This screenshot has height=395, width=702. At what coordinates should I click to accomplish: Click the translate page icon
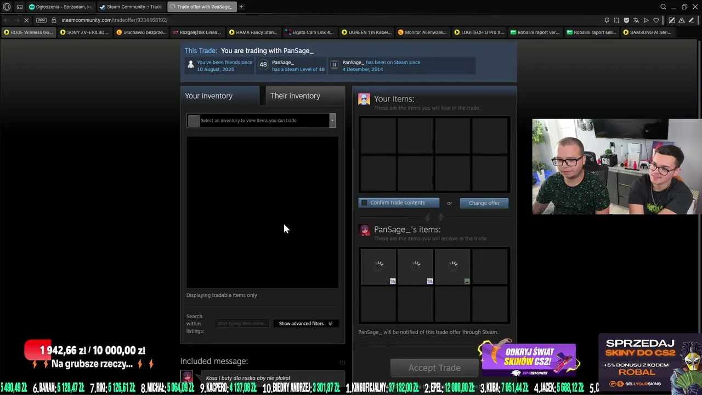(x=636, y=20)
